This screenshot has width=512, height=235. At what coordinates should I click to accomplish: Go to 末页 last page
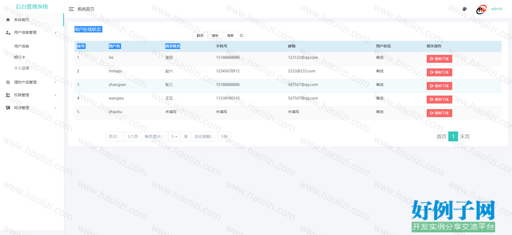[x=465, y=137]
